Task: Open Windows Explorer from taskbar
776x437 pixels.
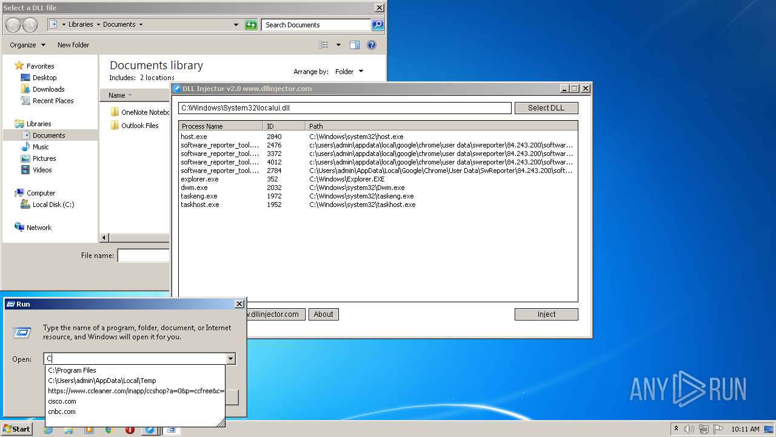Action: 69,429
